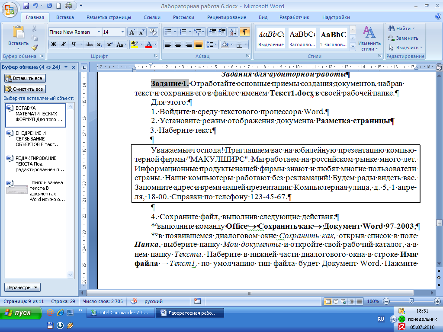Viewport: 443px width, 332px height.
Task: Open font name dropdown Times New Roman
Action: [x=99, y=32]
